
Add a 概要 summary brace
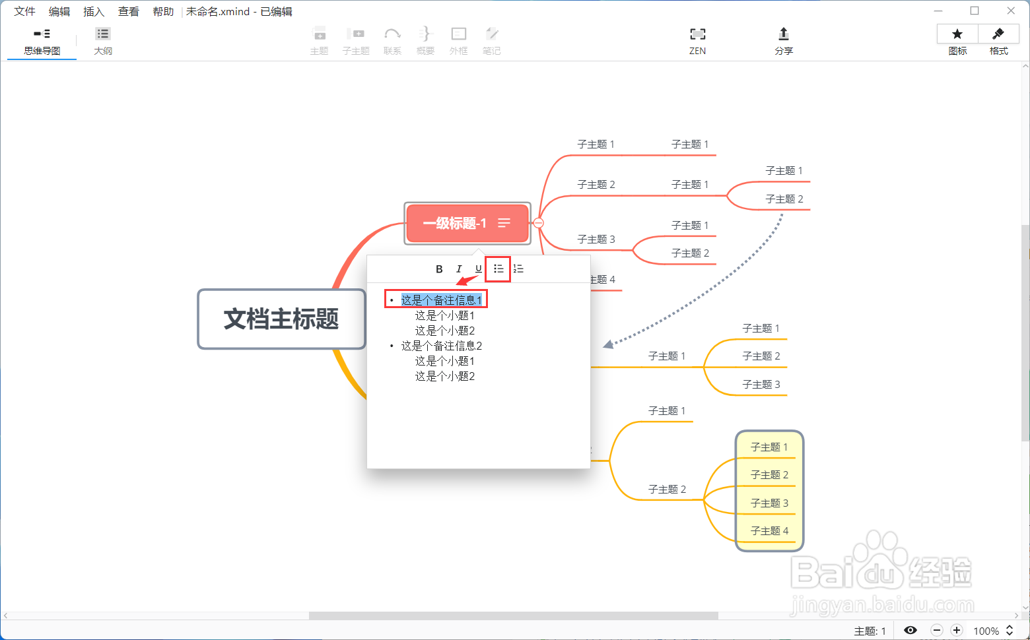point(425,42)
